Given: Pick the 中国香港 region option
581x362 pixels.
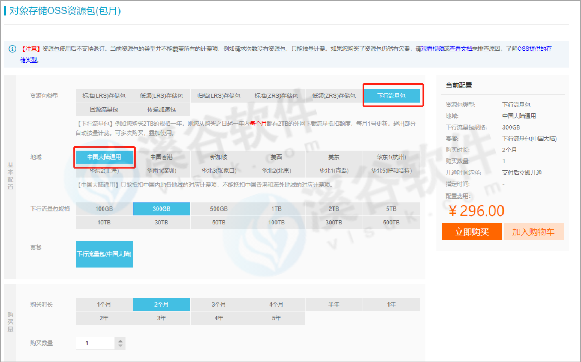Looking at the screenshot, I should (x=161, y=157).
